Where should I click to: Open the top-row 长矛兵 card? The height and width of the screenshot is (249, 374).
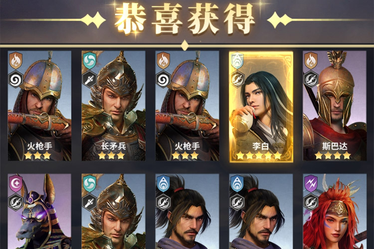coord(113,106)
